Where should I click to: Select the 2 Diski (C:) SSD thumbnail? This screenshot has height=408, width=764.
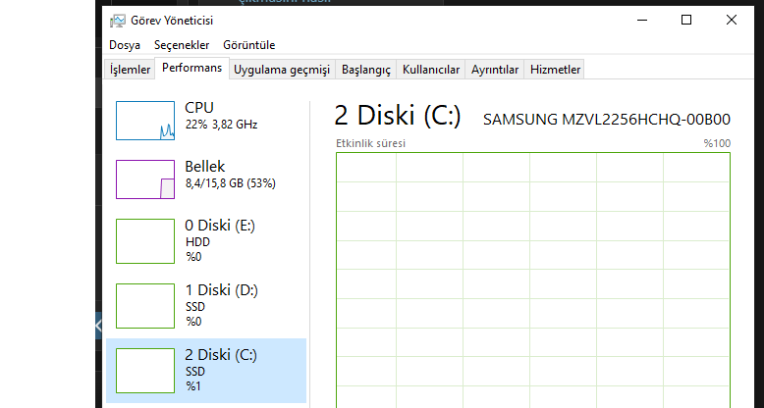click(x=145, y=370)
